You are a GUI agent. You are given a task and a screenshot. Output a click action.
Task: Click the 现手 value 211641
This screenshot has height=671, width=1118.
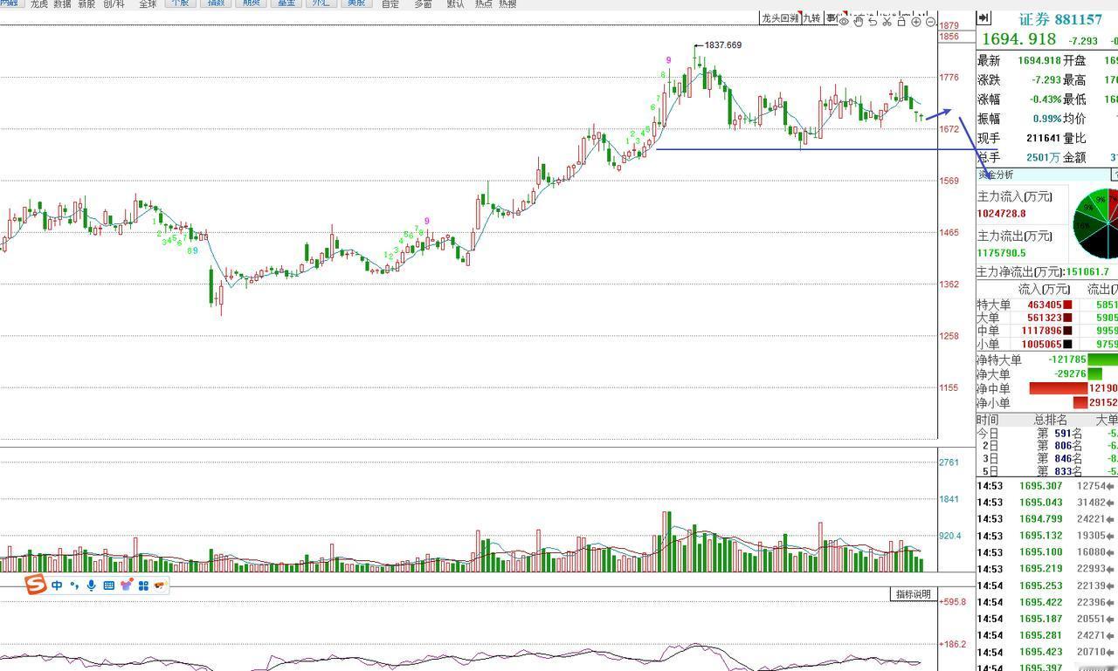click(x=1043, y=138)
